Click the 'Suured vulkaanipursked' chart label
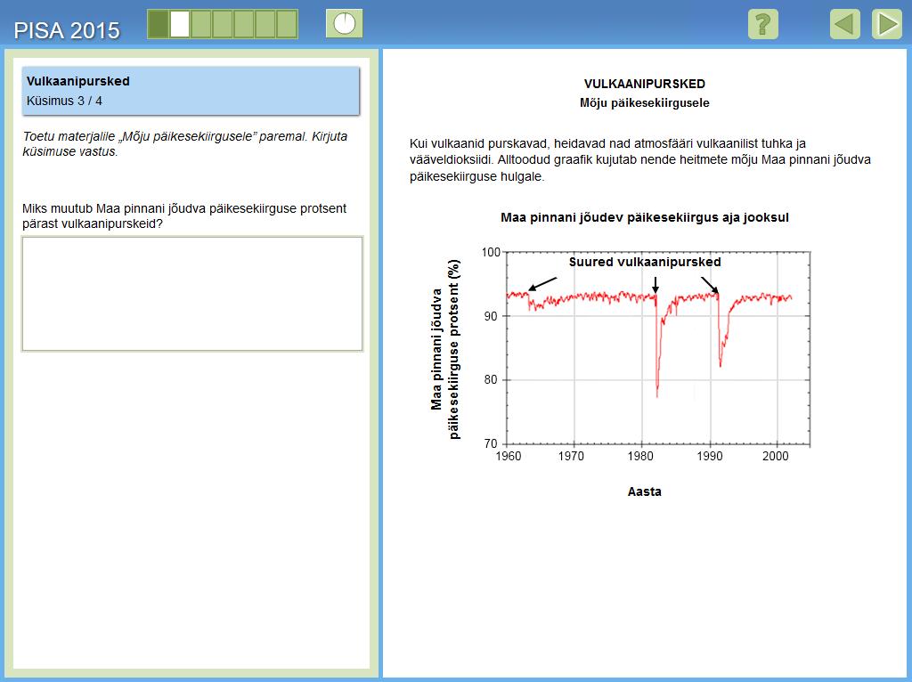Viewport: 912px width, 682px height. [645, 263]
